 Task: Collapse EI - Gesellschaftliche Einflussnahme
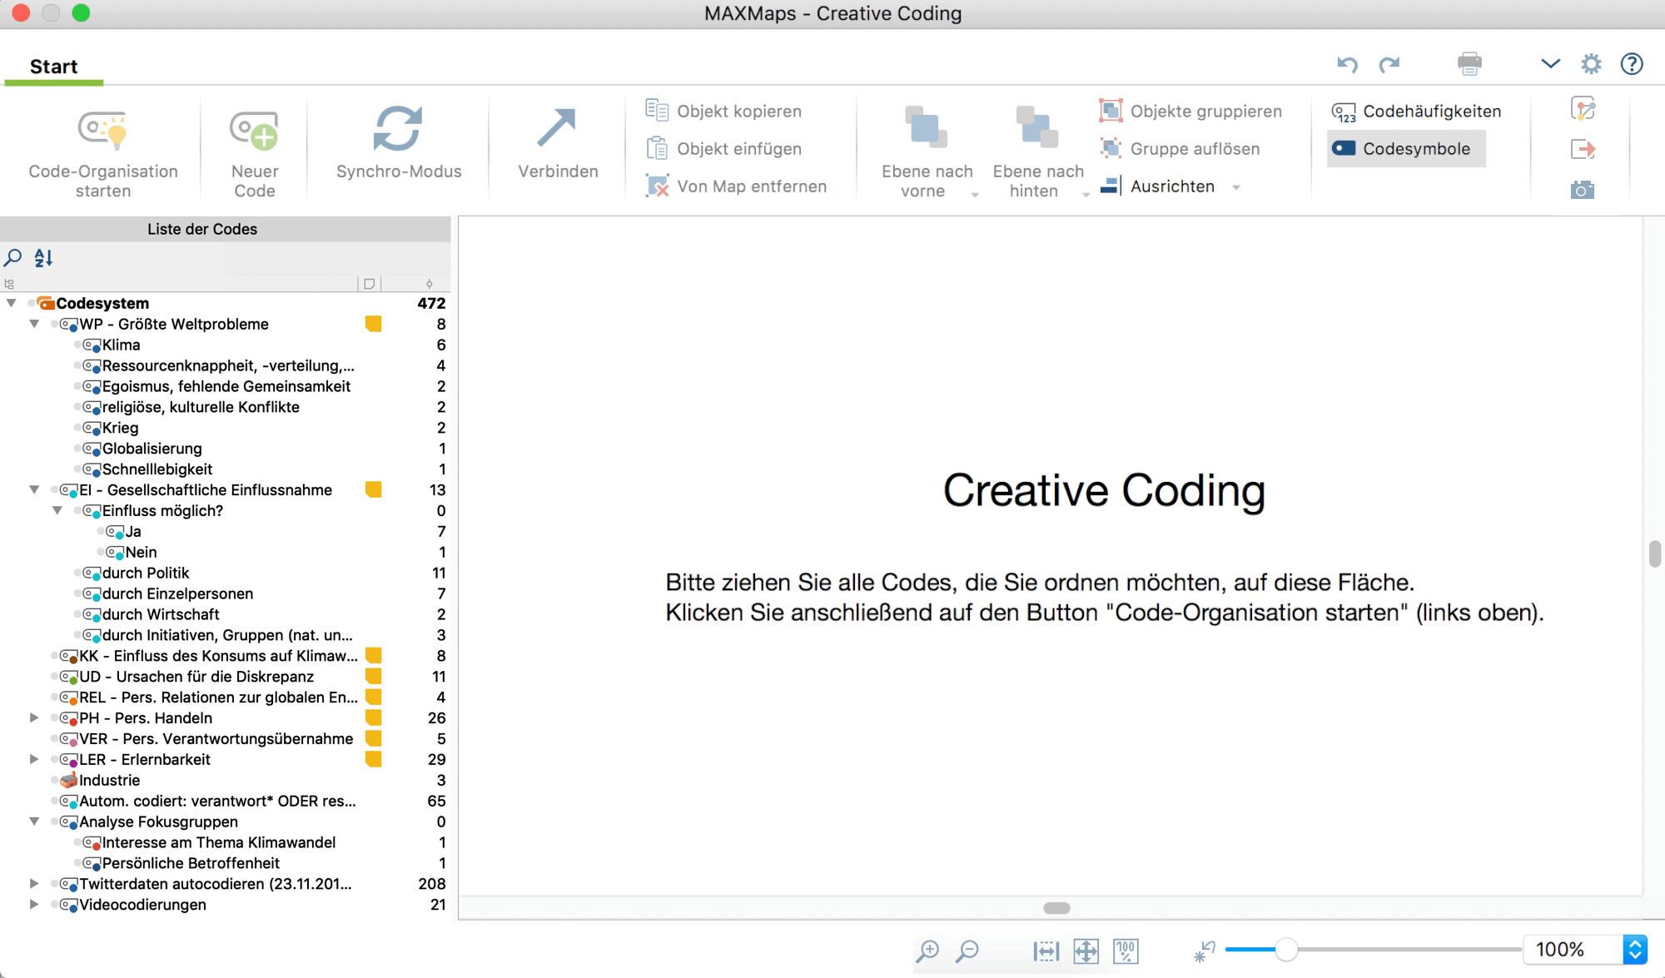tap(34, 489)
